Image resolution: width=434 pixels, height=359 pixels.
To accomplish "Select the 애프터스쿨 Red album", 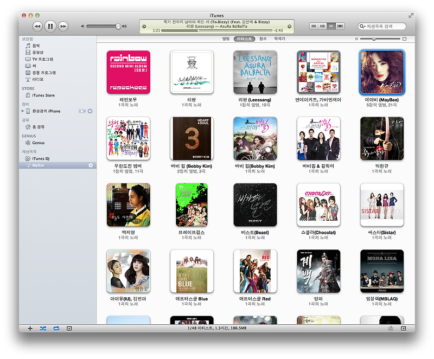I will [x=255, y=271].
